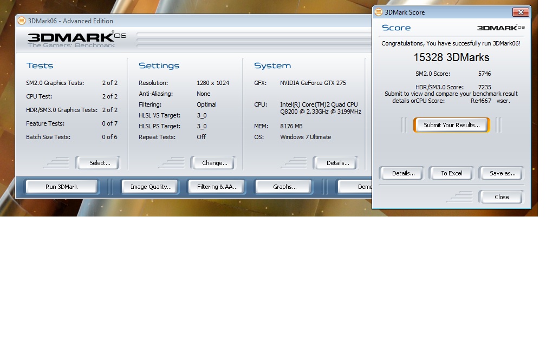Click the "2 of 2" value for SM2.0 Graphics Tests
The width and height of the screenshot is (546, 341).
coord(109,83)
